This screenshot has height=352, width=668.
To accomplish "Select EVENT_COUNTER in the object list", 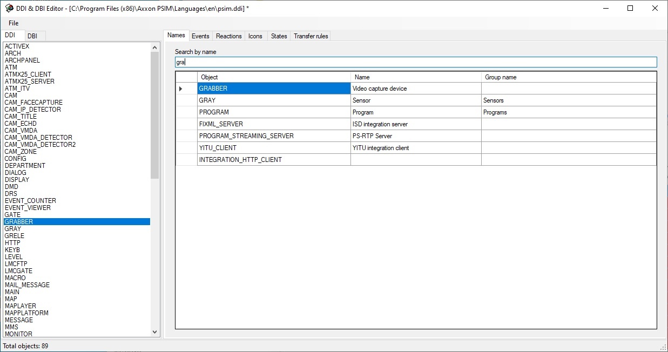I will pos(30,201).
